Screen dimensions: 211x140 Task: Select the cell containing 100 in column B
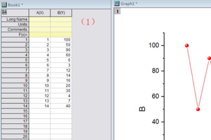[x=61, y=40]
